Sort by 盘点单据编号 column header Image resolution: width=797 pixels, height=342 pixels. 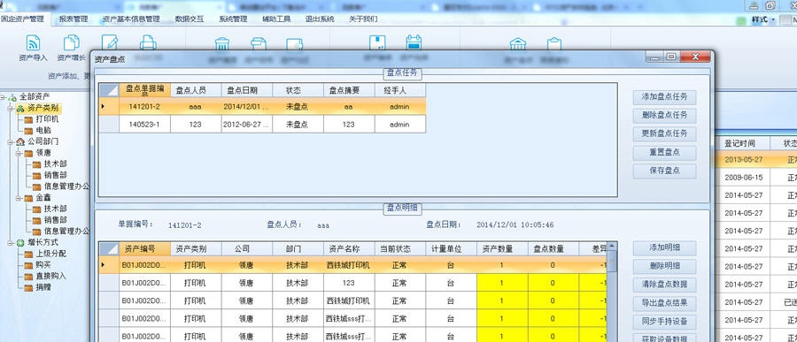[x=145, y=90]
